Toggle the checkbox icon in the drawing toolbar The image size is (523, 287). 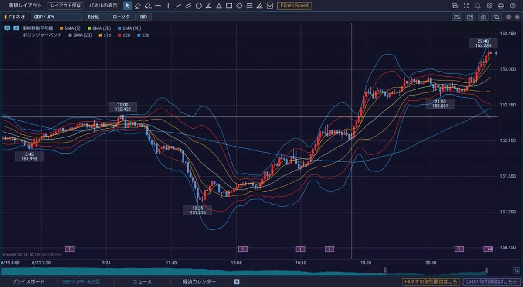pos(270,6)
